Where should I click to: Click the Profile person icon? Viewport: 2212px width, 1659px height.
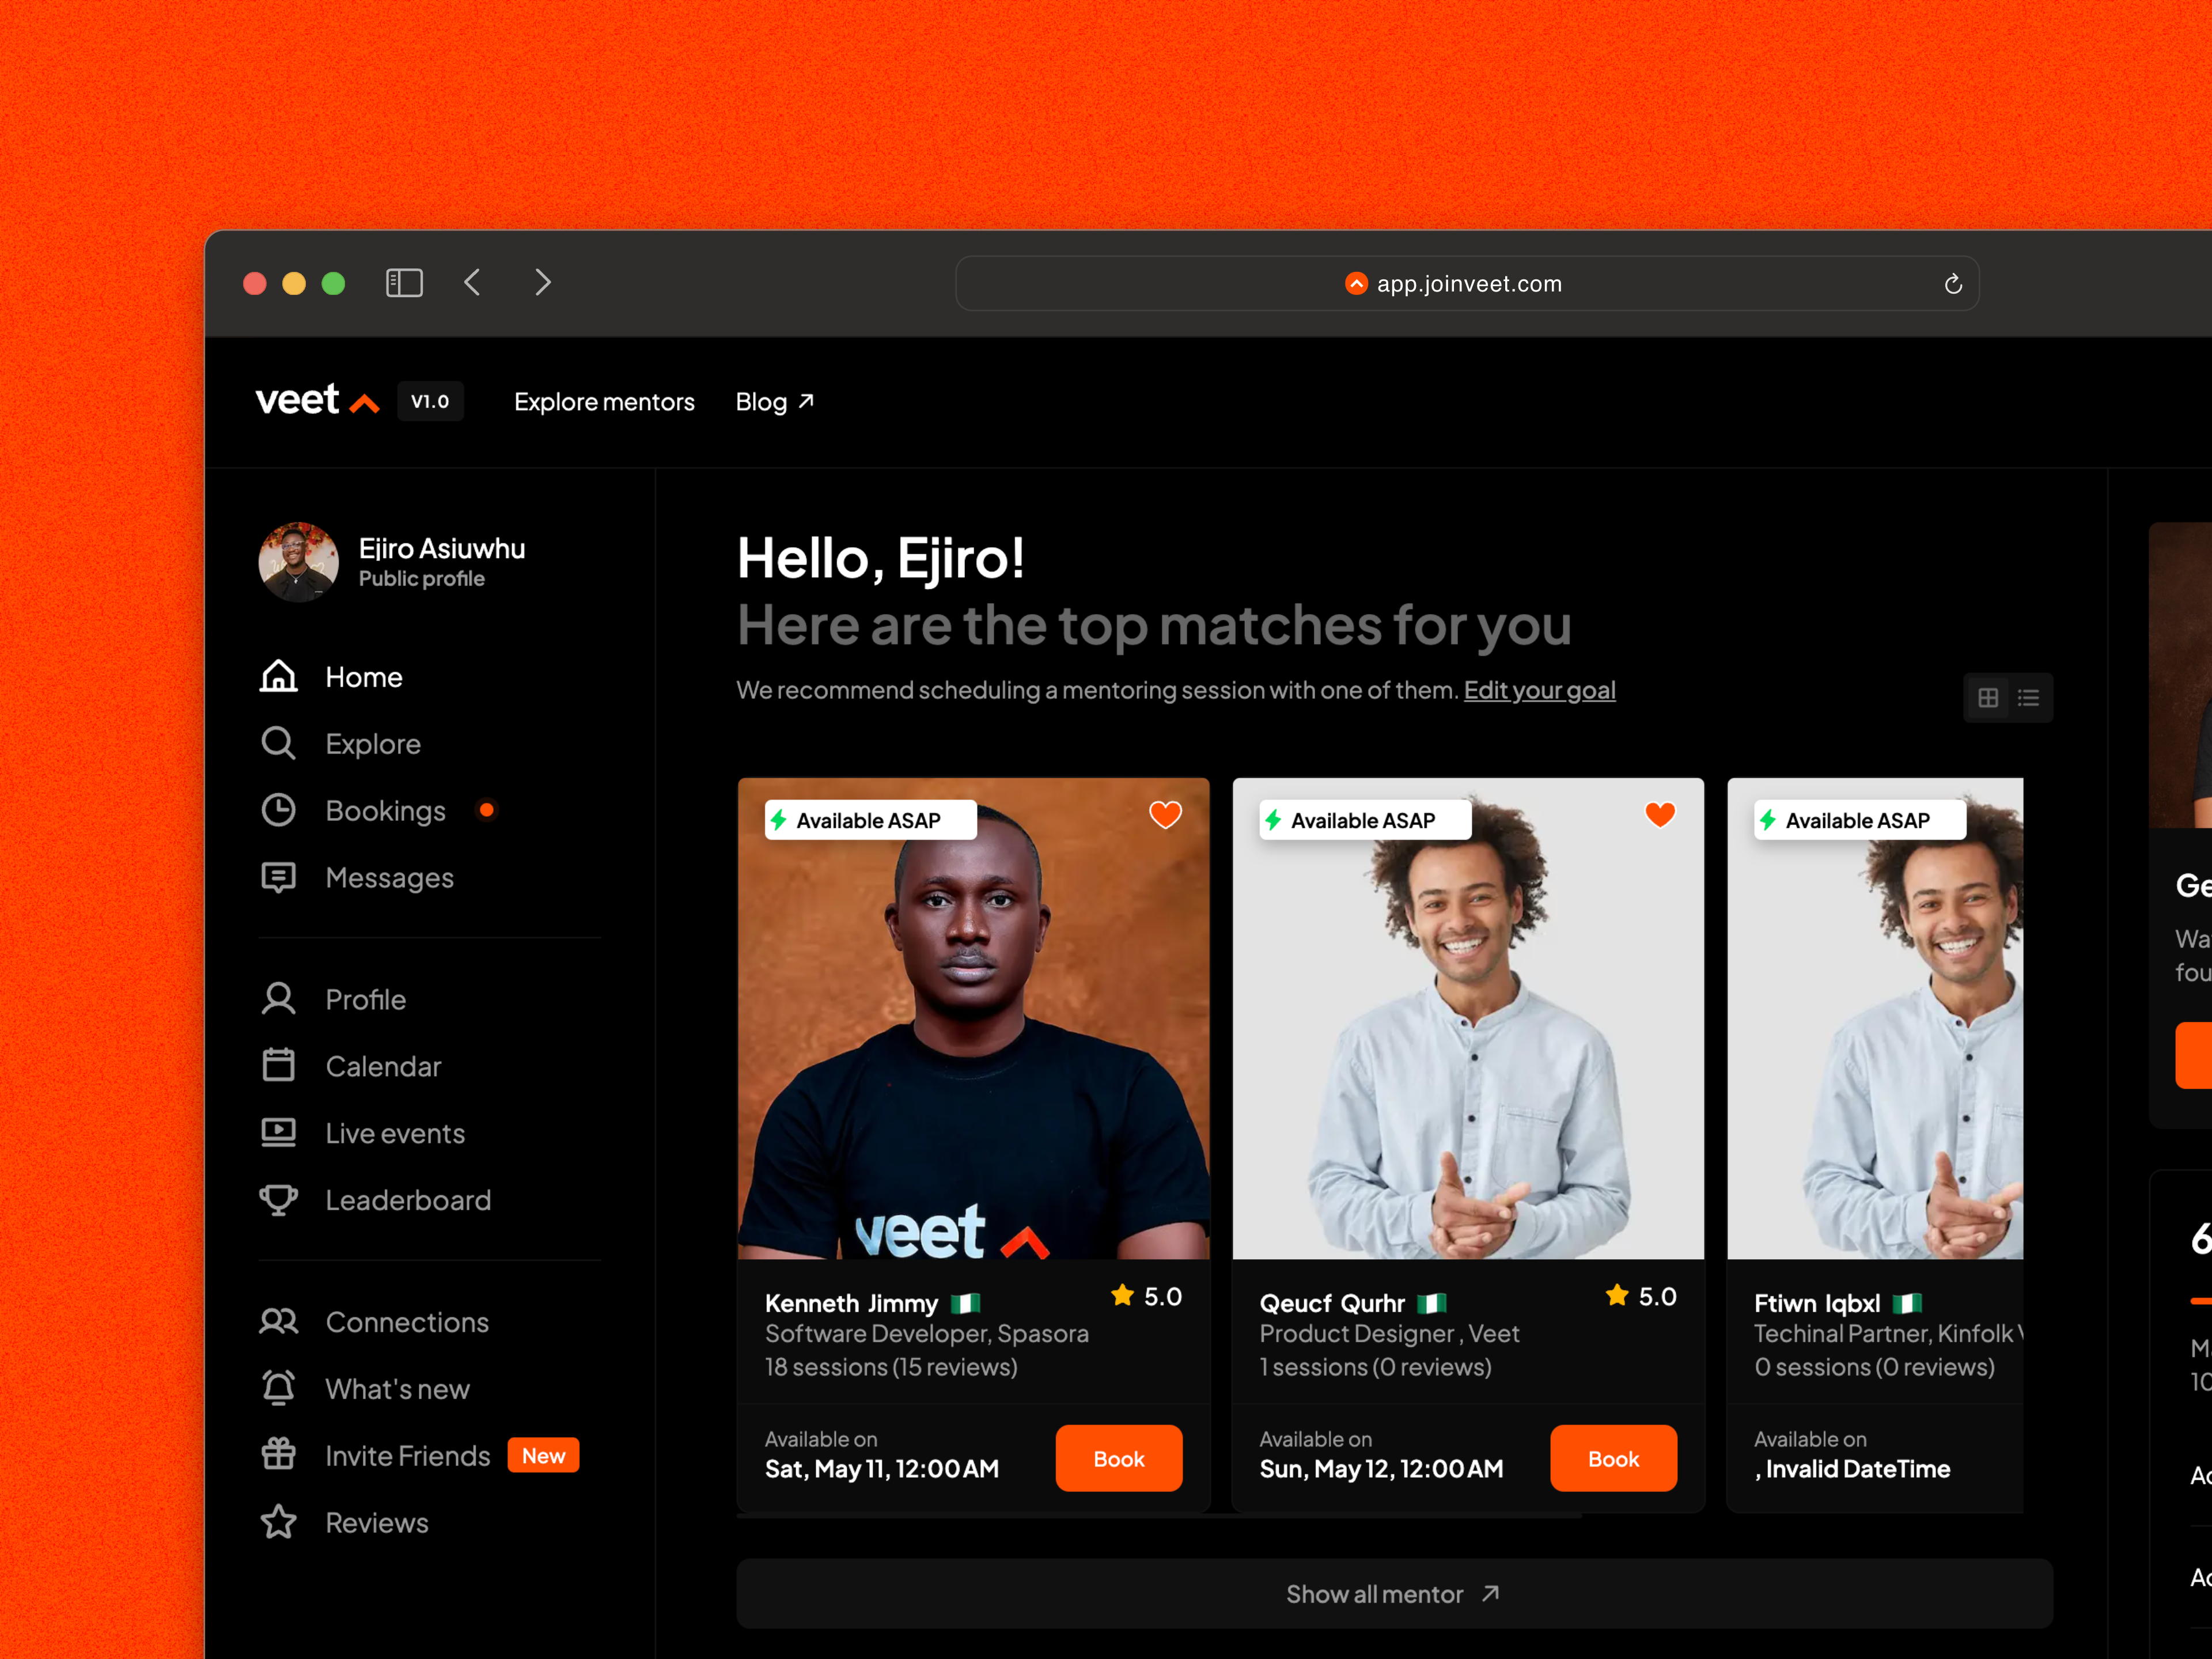(x=278, y=999)
